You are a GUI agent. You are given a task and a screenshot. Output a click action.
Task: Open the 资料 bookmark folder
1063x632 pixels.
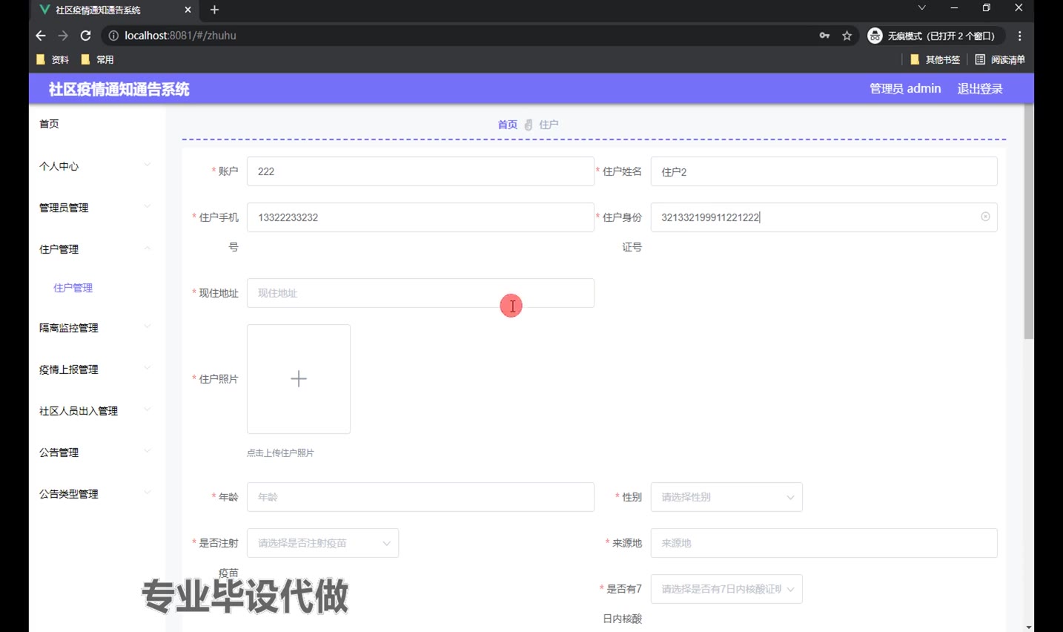53,59
